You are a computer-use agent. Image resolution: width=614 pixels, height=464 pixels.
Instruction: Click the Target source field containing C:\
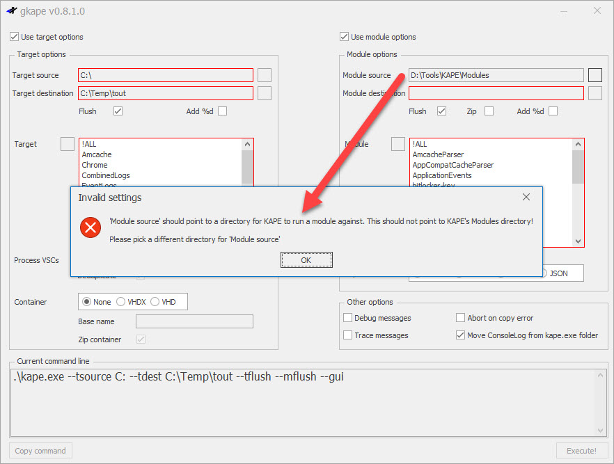[166, 75]
